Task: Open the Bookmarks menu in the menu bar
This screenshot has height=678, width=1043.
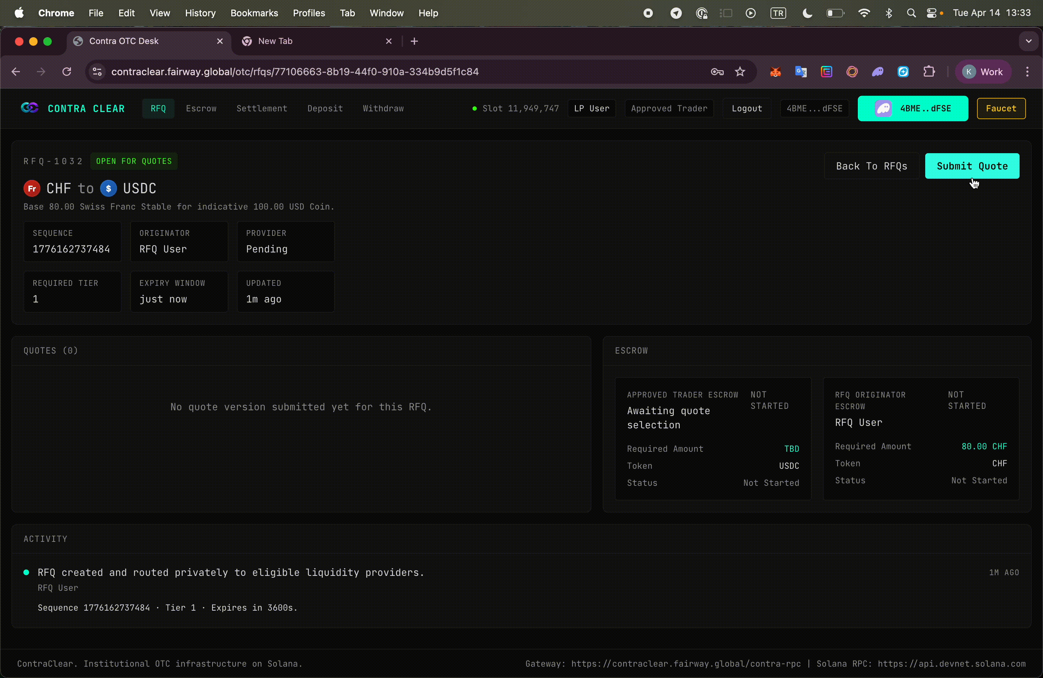Action: click(x=254, y=13)
